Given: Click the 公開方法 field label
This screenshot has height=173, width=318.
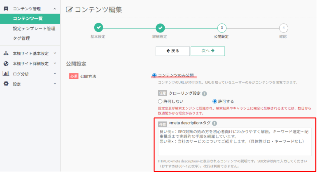Looking at the screenshot, I should coord(88,76).
